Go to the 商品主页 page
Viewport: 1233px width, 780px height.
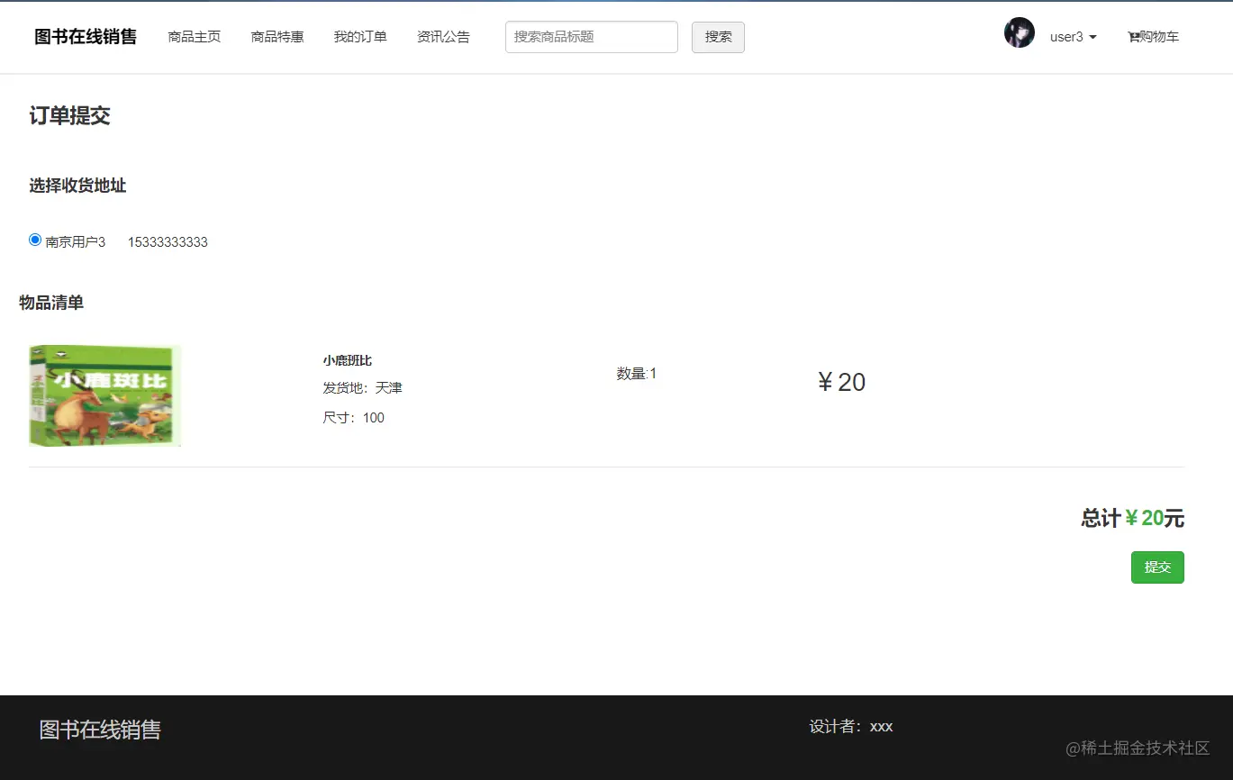[x=194, y=37]
